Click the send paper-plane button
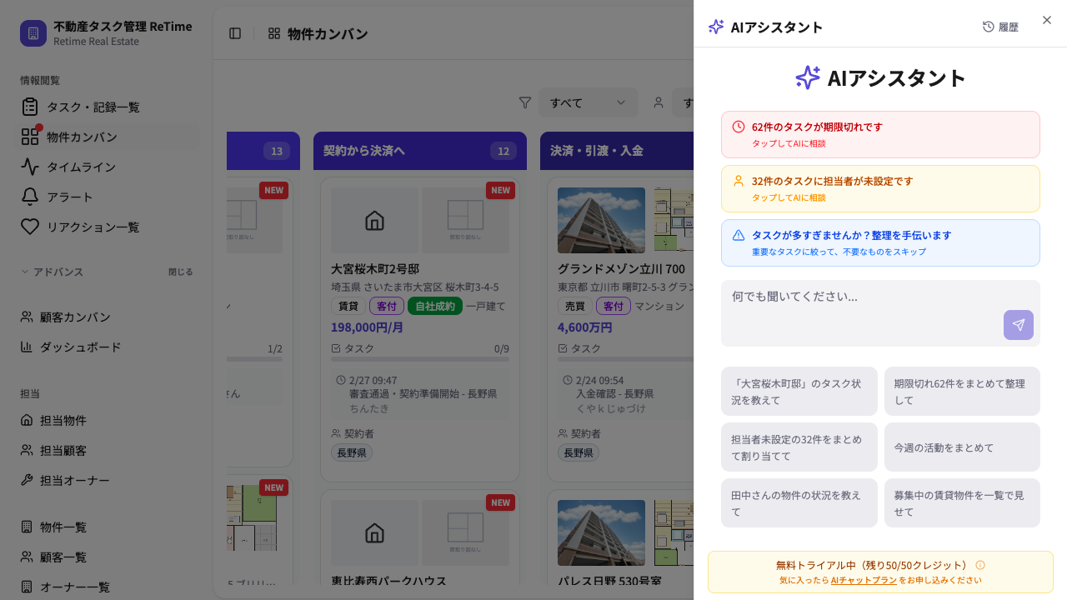The height and width of the screenshot is (600, 1067). tap(1019, 325)
